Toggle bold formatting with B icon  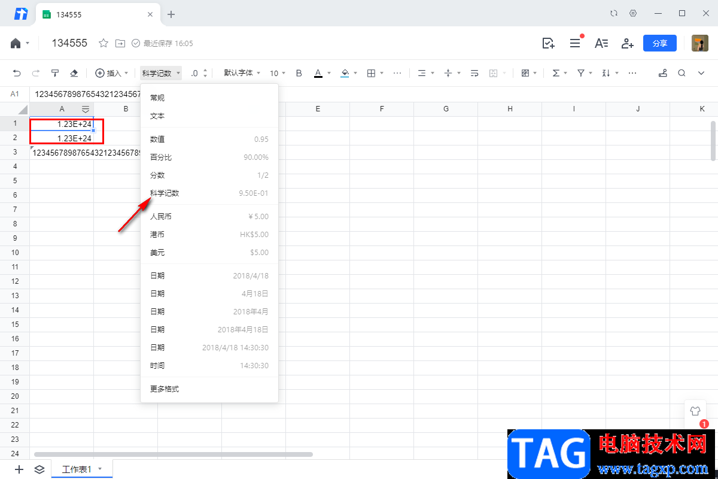coord(299,73)
